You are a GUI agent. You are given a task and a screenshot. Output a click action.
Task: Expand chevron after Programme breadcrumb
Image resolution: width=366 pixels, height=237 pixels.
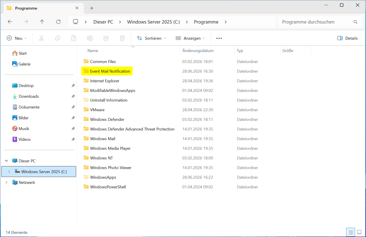[x=226, y=22]
